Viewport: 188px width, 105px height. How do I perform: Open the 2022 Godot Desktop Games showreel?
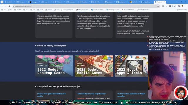pos(54,66)
